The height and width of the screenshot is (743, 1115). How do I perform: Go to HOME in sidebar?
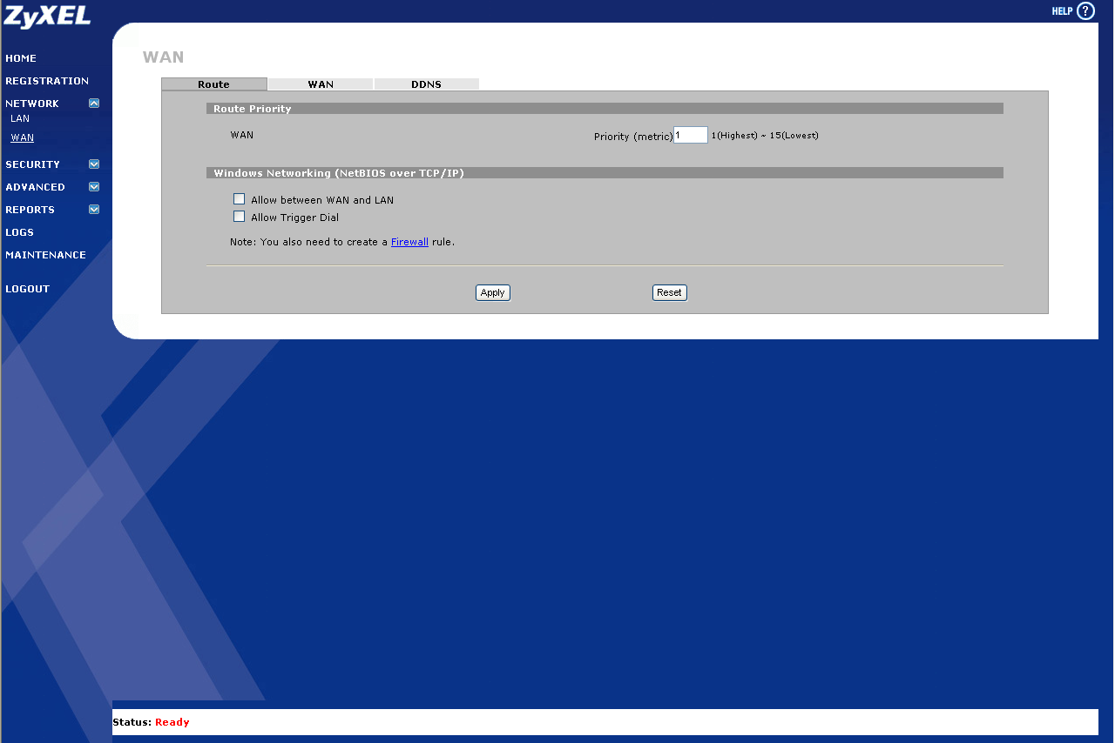(x=21, y=58)
